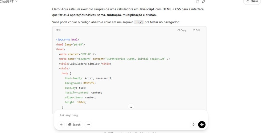
Task: Edit the html code block
Action: coord(196,30)
